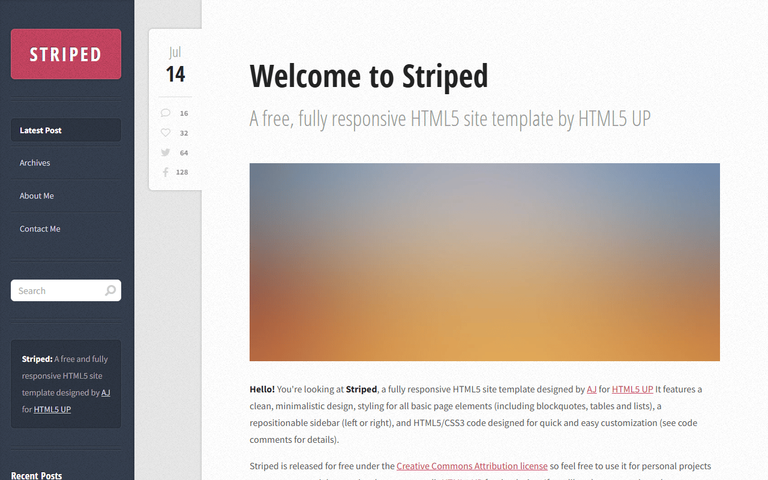Open HTML5 UP link in sidebar blurb
768x480 pixels.
[52, 409]
